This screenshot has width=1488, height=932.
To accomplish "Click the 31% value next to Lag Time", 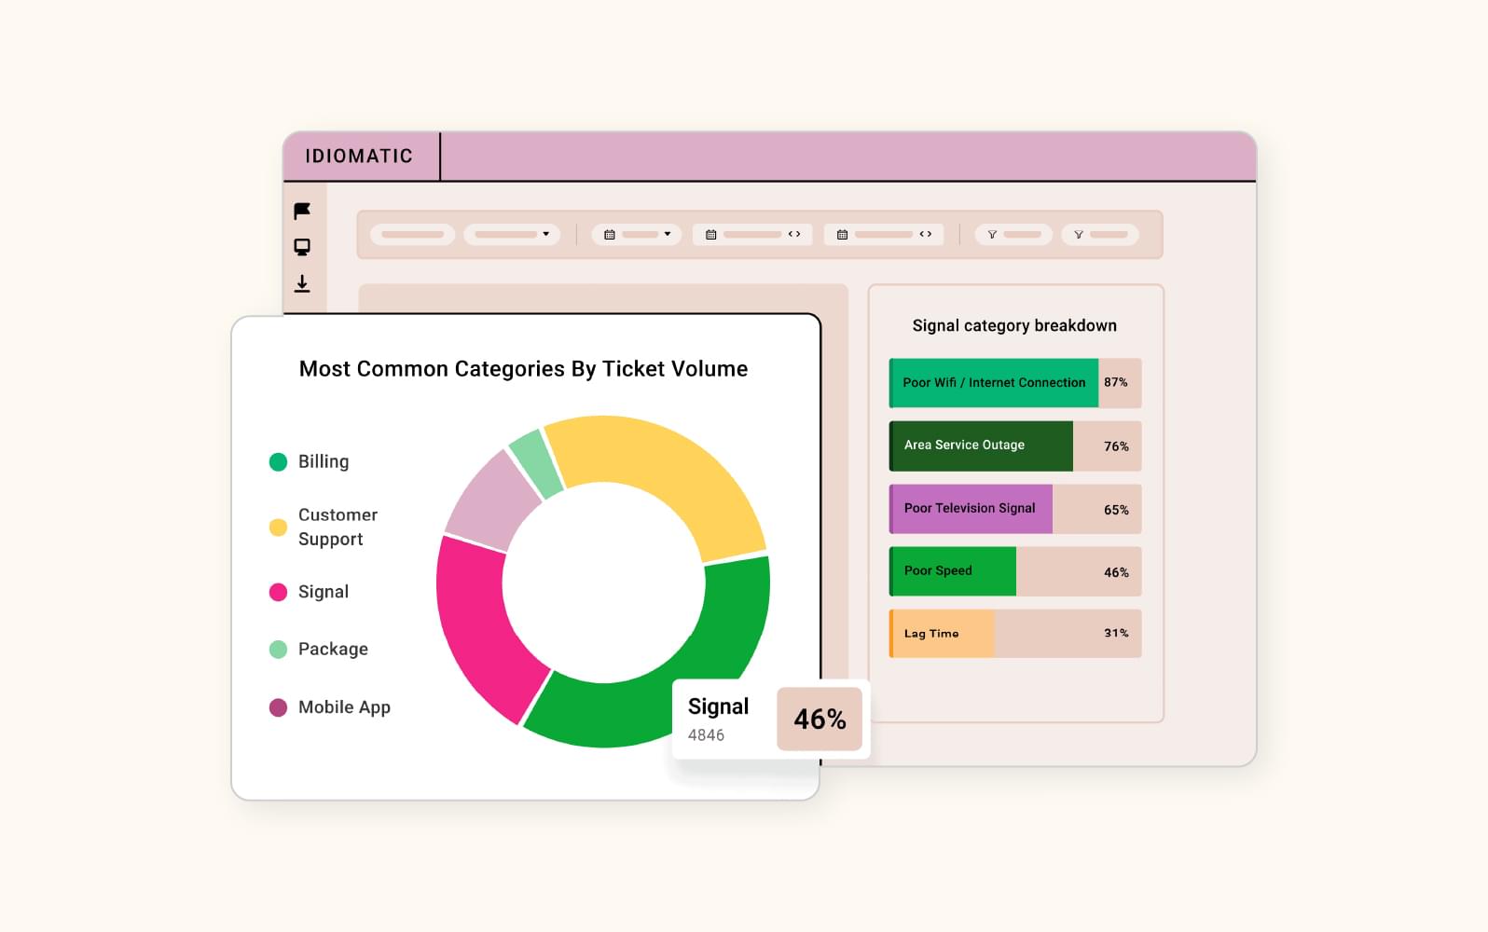I will point(1116,633).
